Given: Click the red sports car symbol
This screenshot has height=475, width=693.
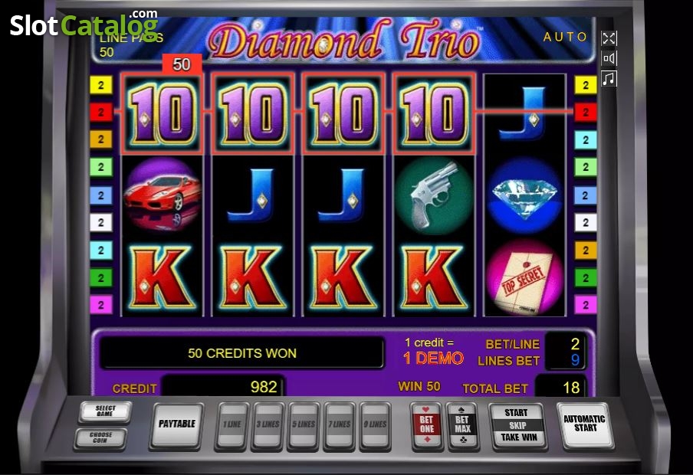Looking at the screenshot, I should coord(163,195).
